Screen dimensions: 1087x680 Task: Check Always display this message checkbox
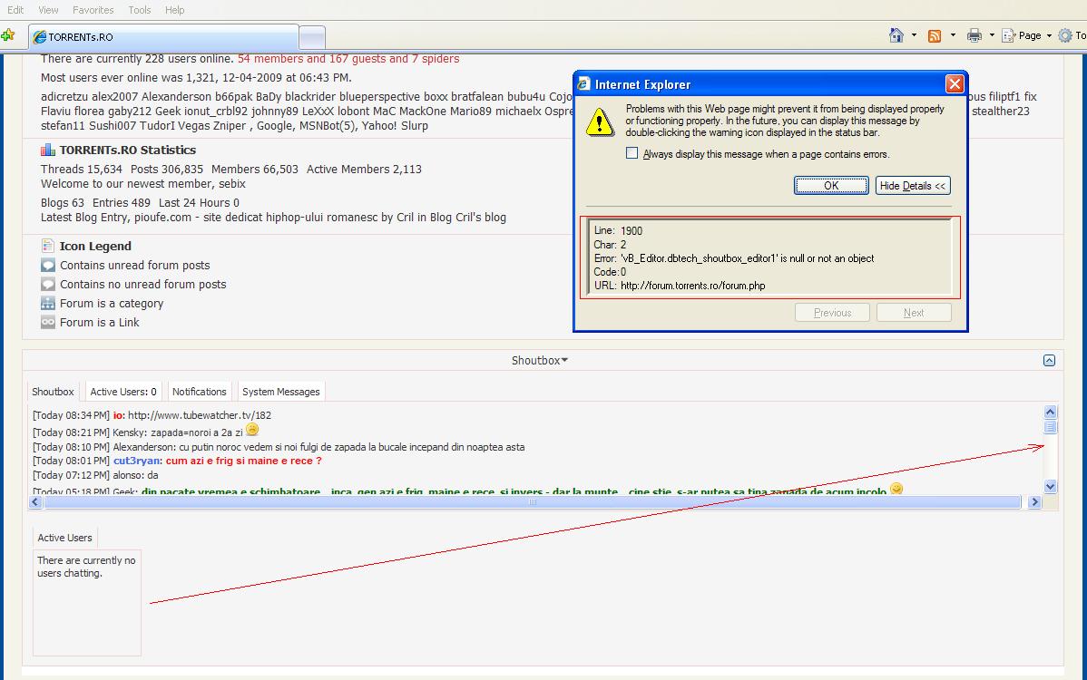[x=632, y=153]
